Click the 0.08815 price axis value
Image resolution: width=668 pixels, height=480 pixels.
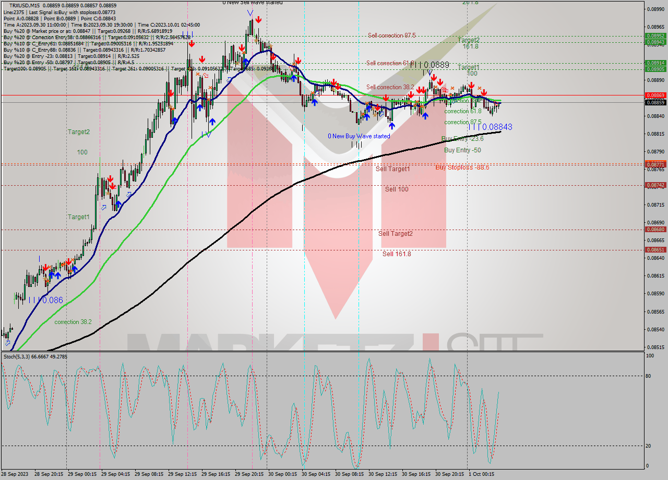(x=655, y=134)
